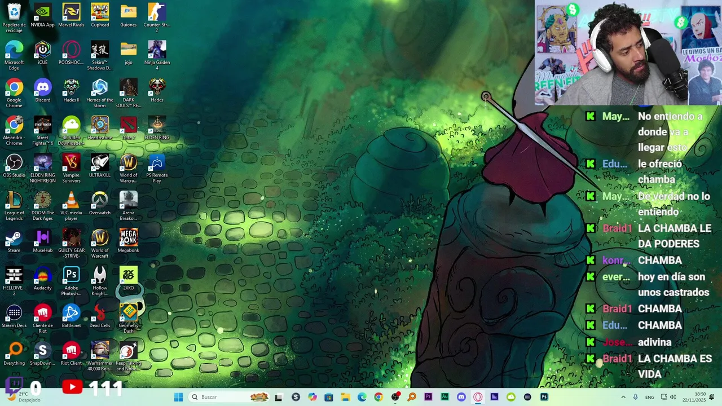Select the 4K Video Downloader icon
Image resolution: width=722 pixels, height=406 pixels.
[x=71, y=131]
